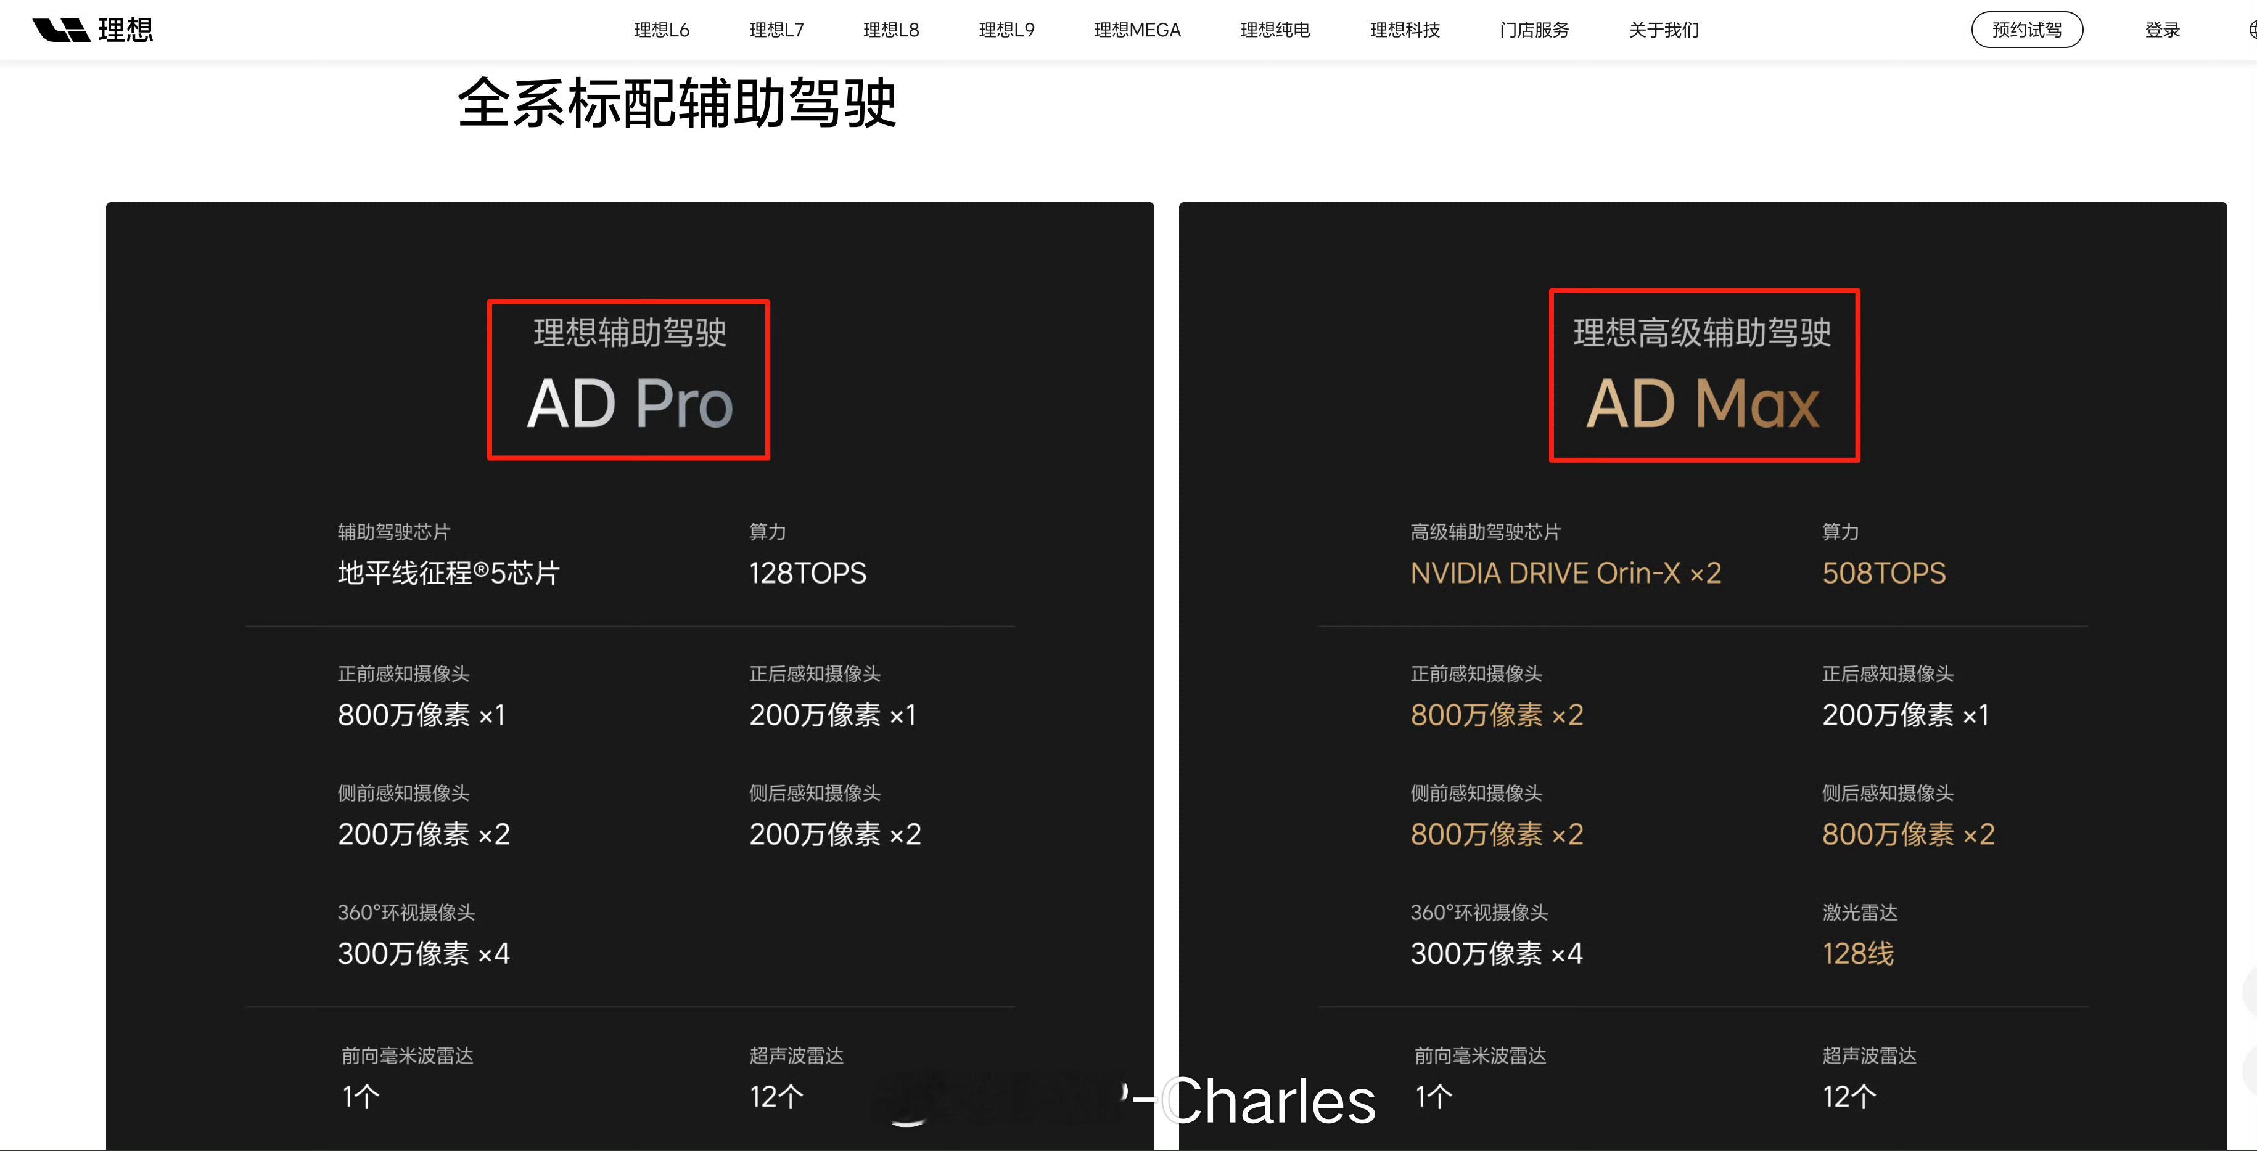Image resolution: width=2257 pixels, height=1151 pixels.
Task: Click AD Pro 侧后感知摄像头 200万像素 ×2
Action: click(835, 834)
